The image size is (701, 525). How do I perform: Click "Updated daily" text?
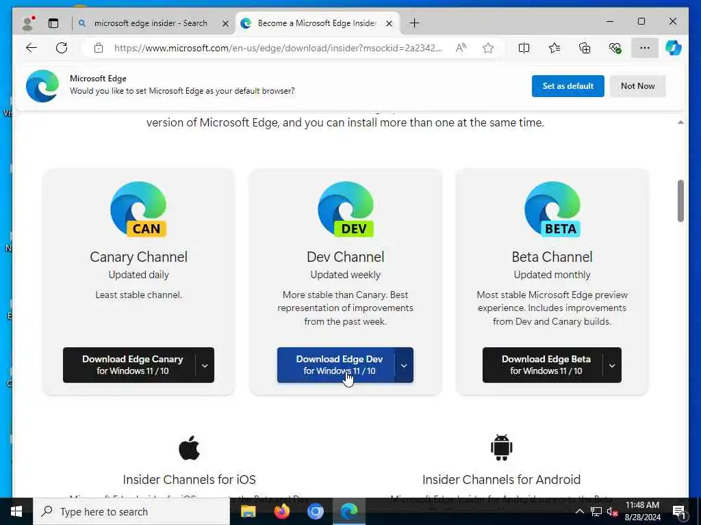coord(138,275)
